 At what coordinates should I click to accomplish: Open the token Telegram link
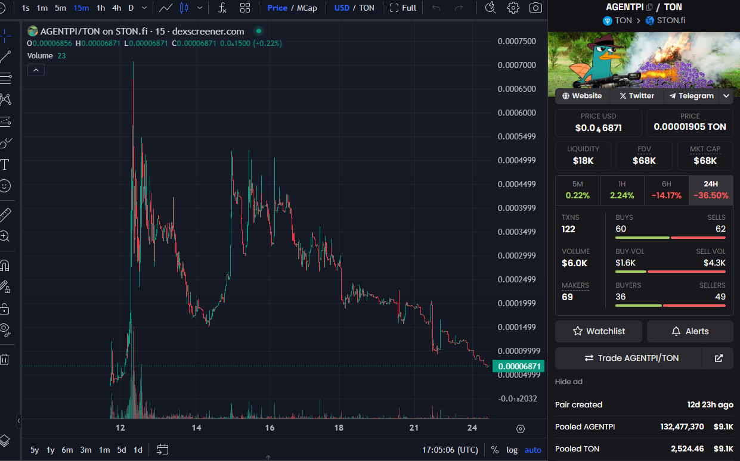tap(691, 96)
